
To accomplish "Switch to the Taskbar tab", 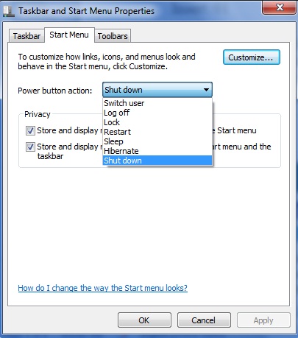I will click(26, 36).
